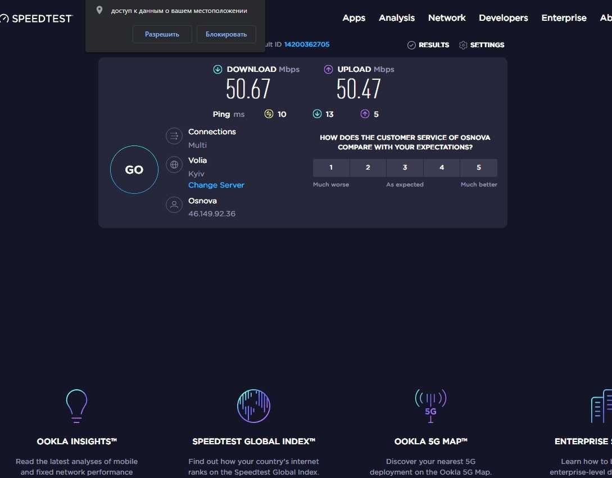Click the Enterprise buildings icon

[x=601, y=406]
